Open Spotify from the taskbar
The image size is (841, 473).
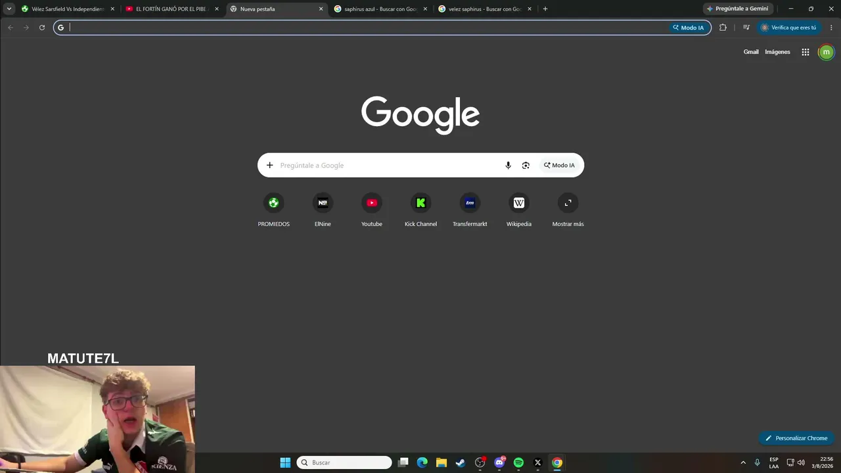click(x=518, y=462)
